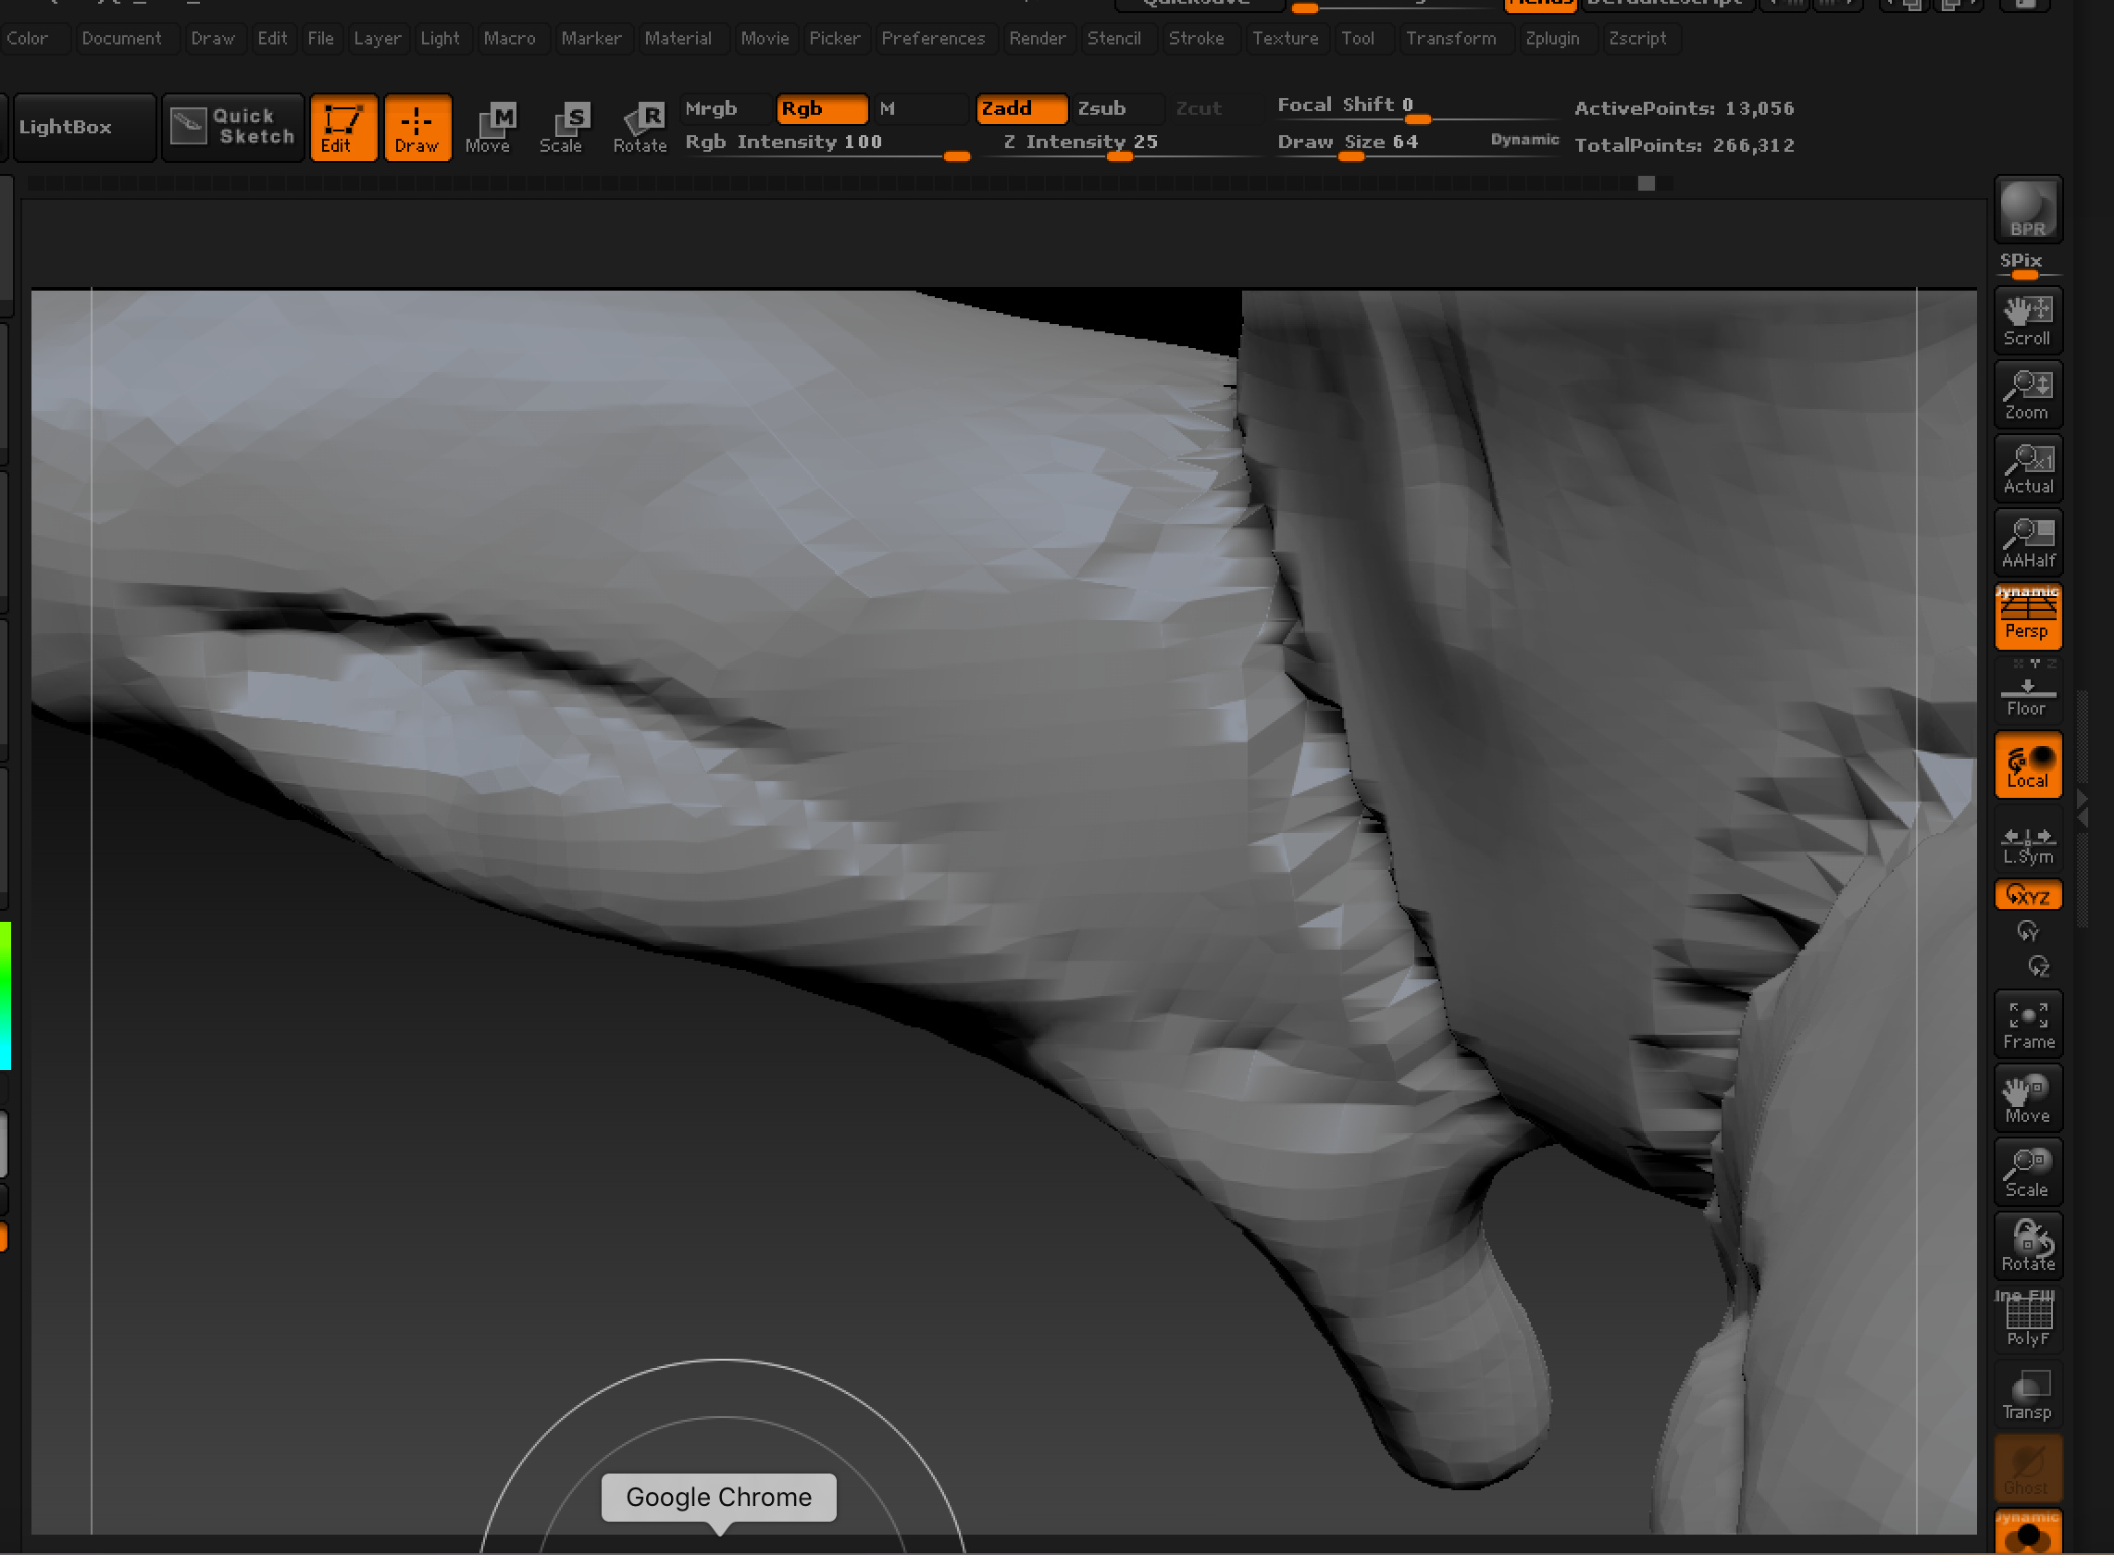Click the AAHalf icon
This screenshot has height=1555, width=2114.
point(2027,543)
